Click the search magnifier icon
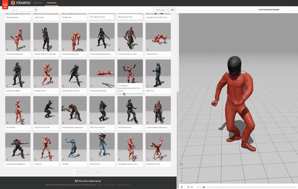The image size is (298, 189). tap(36, 10)
